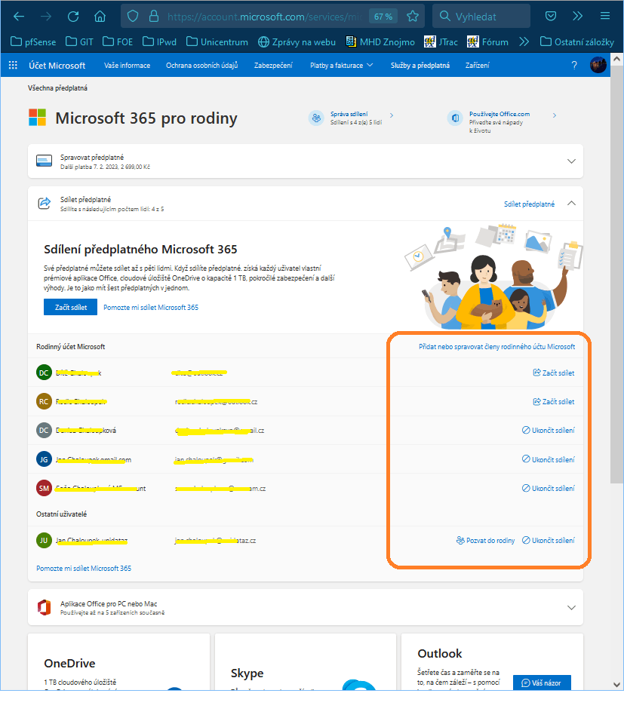Click the browser back arrow
This screenshot has width=624, height=724.
coord(19,17)
